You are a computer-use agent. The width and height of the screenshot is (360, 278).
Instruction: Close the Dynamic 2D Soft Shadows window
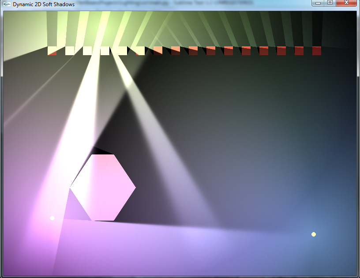(345, 3)
